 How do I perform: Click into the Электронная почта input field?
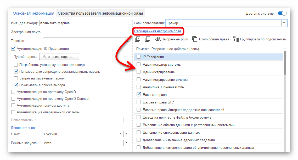point(87,32)
